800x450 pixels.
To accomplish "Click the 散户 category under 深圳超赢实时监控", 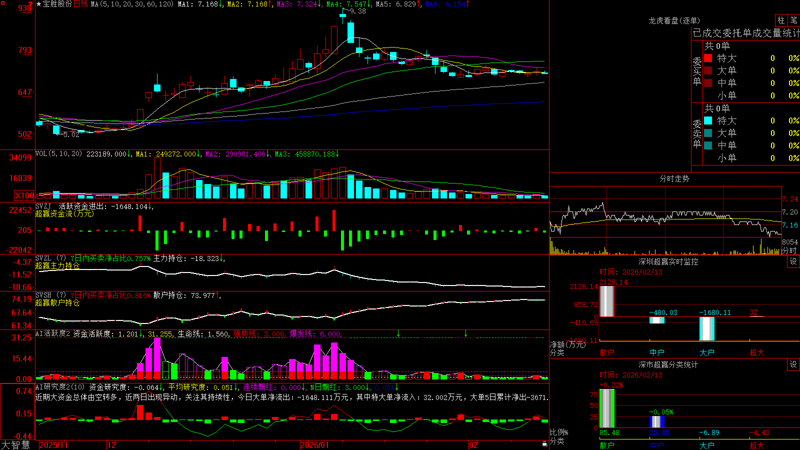I will click(x=607, y=352).
